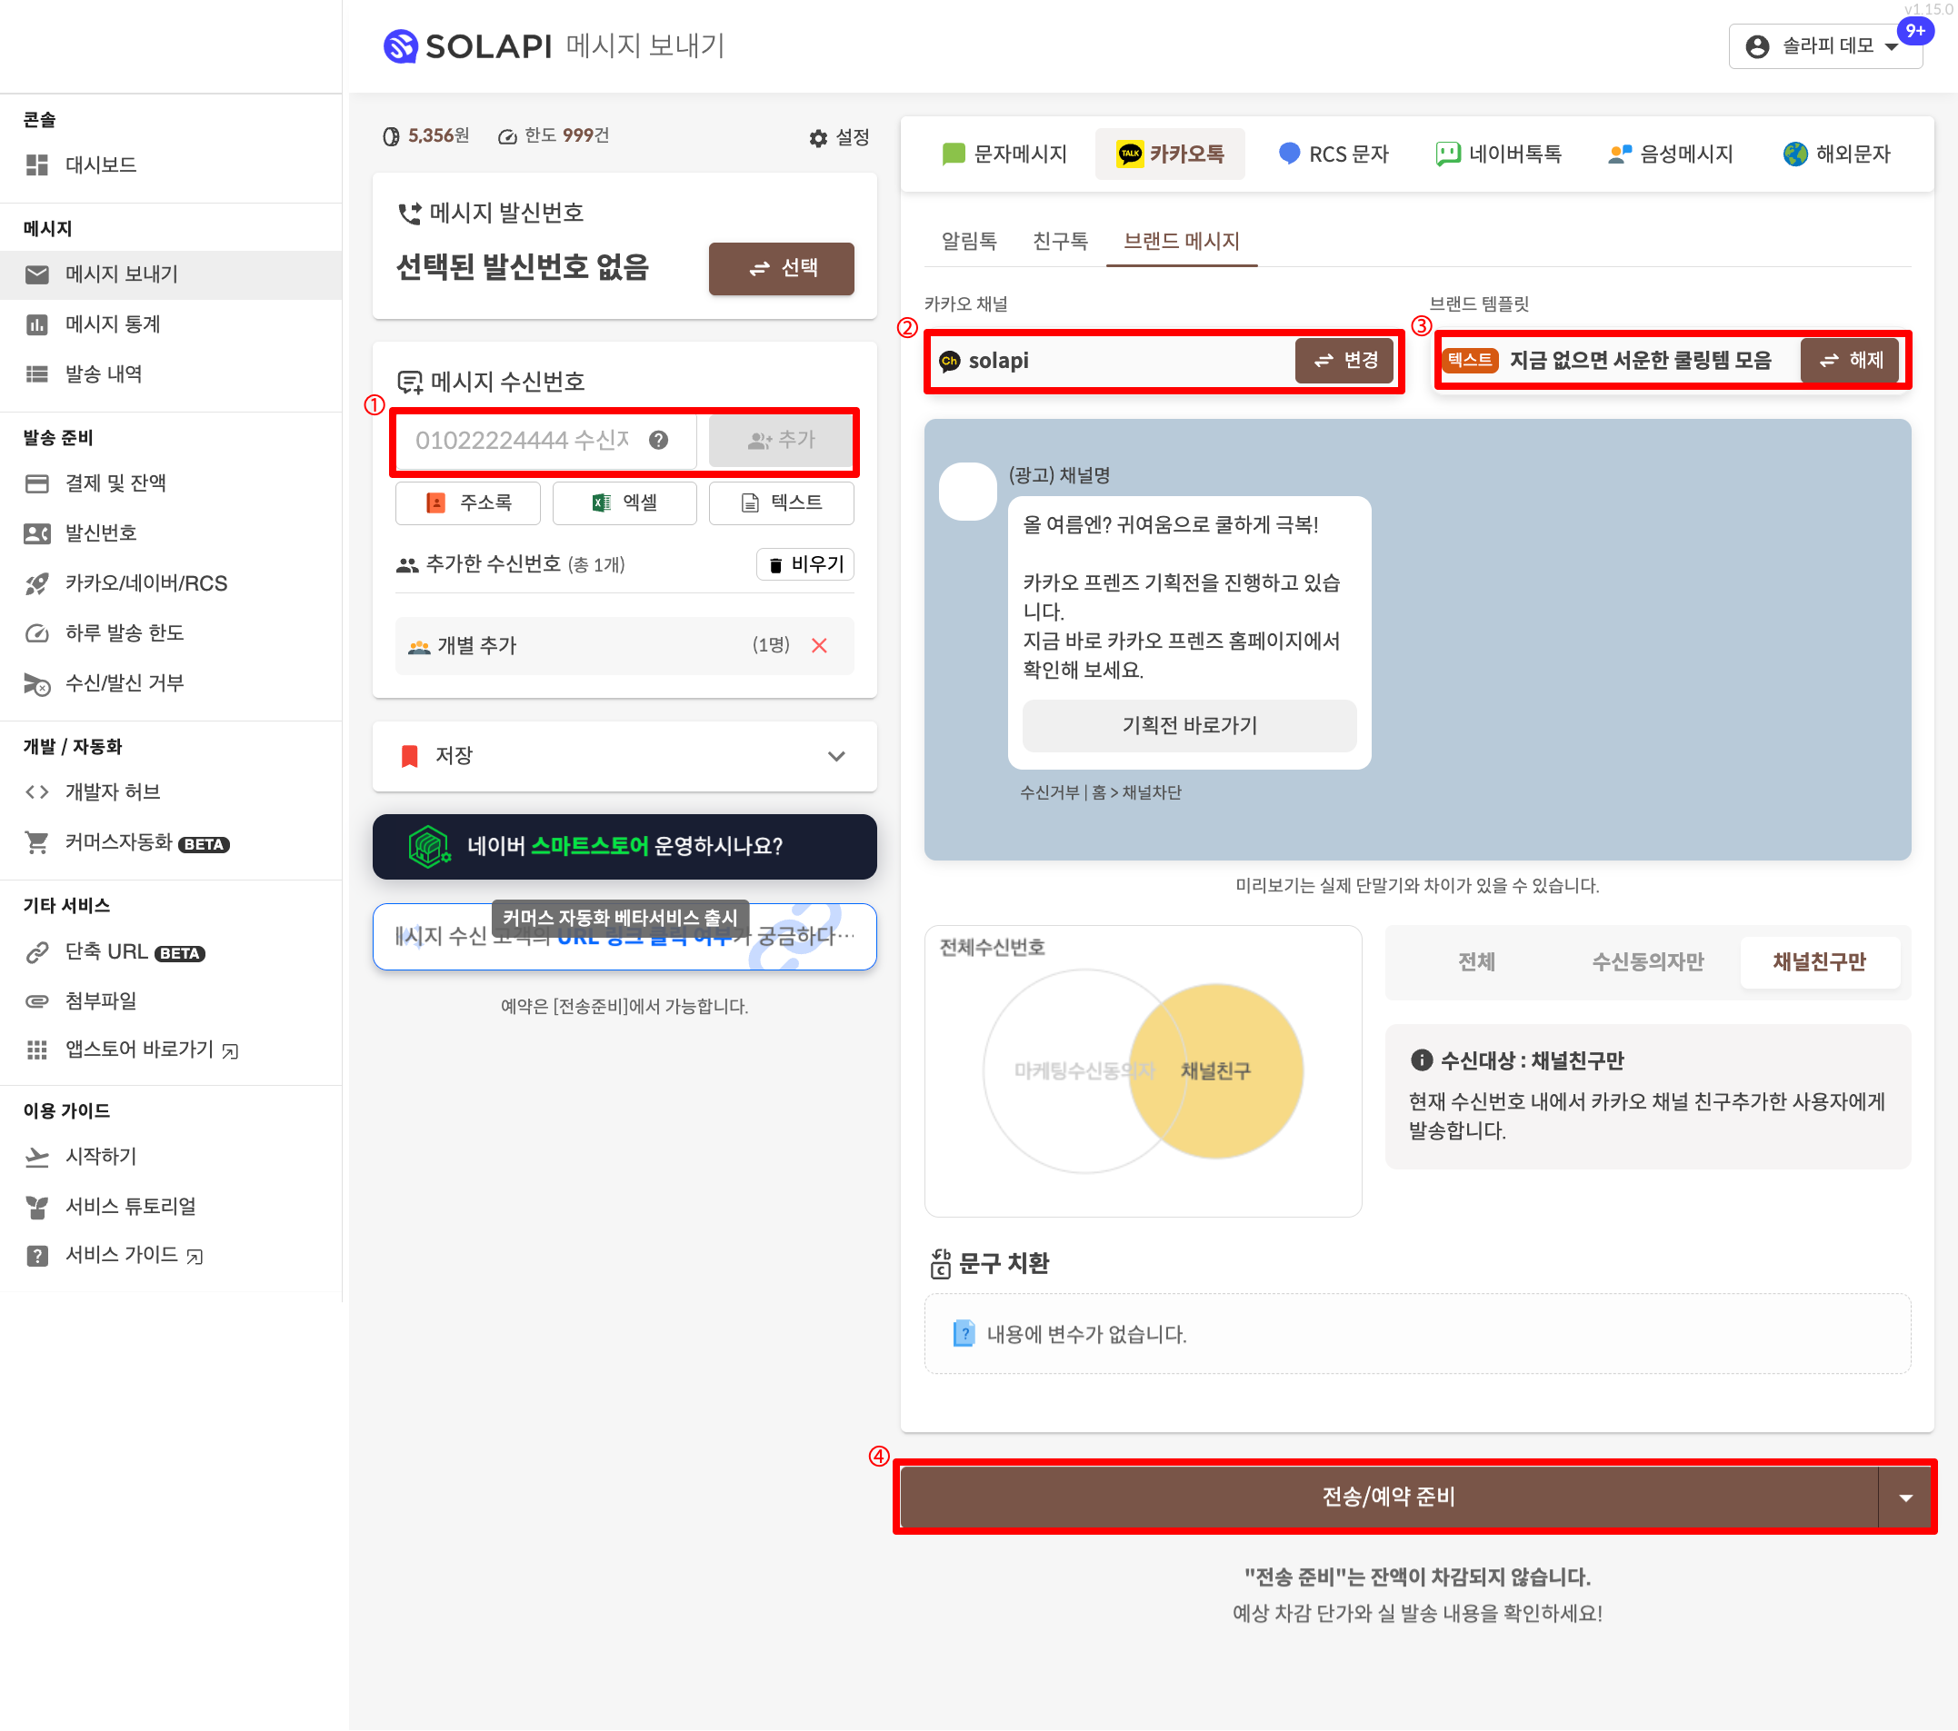Click the help question mark in recipient field

coord(658,440)
